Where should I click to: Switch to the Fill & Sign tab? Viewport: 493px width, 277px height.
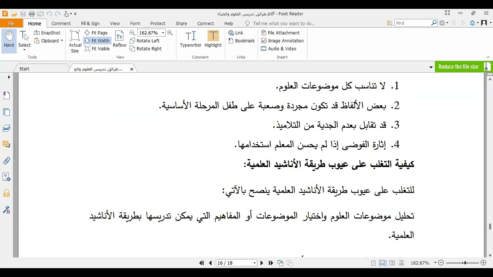click(90, 23)
